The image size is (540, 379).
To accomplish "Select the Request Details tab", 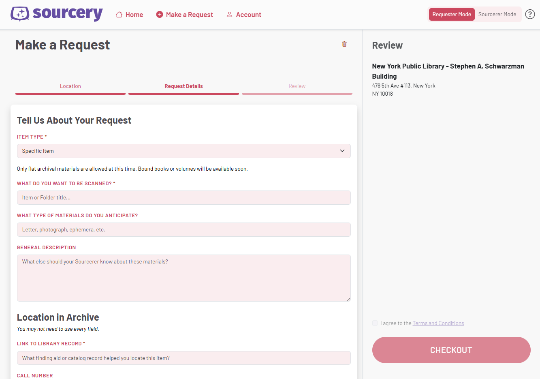I will 183,86.
